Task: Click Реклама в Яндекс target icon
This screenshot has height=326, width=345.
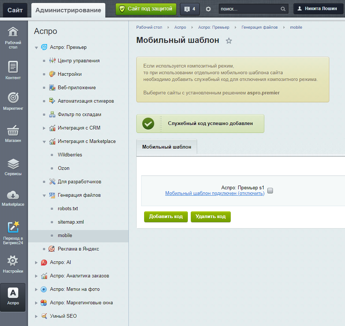Action: point(52,249)
